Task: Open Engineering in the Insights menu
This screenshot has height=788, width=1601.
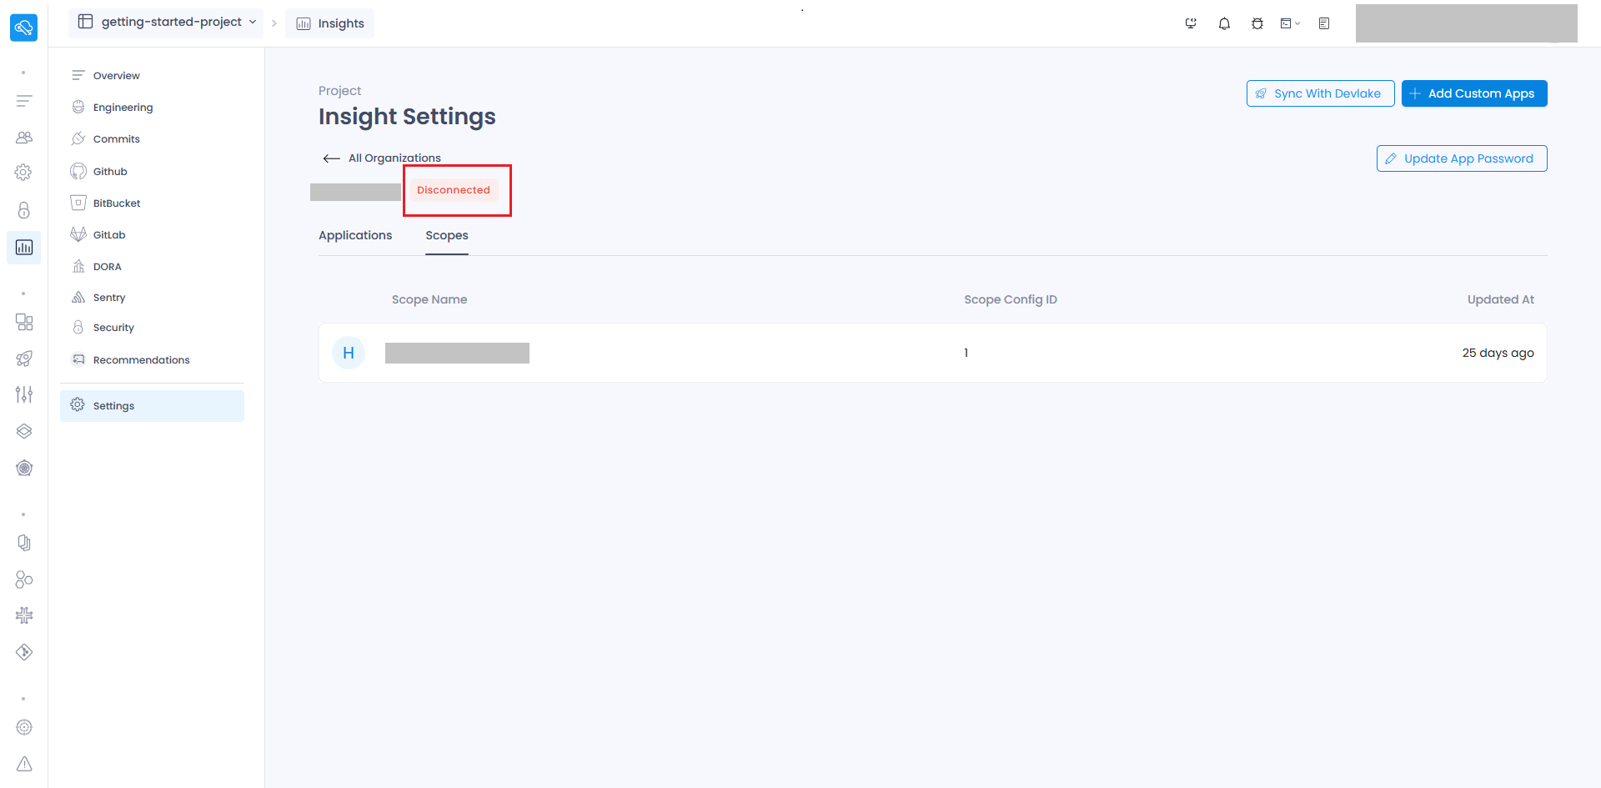Action: pyautogui.click(x=123, y=107)
